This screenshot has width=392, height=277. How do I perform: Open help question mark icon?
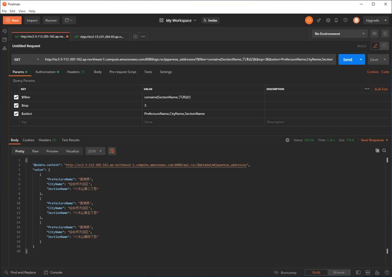[386, 272]
